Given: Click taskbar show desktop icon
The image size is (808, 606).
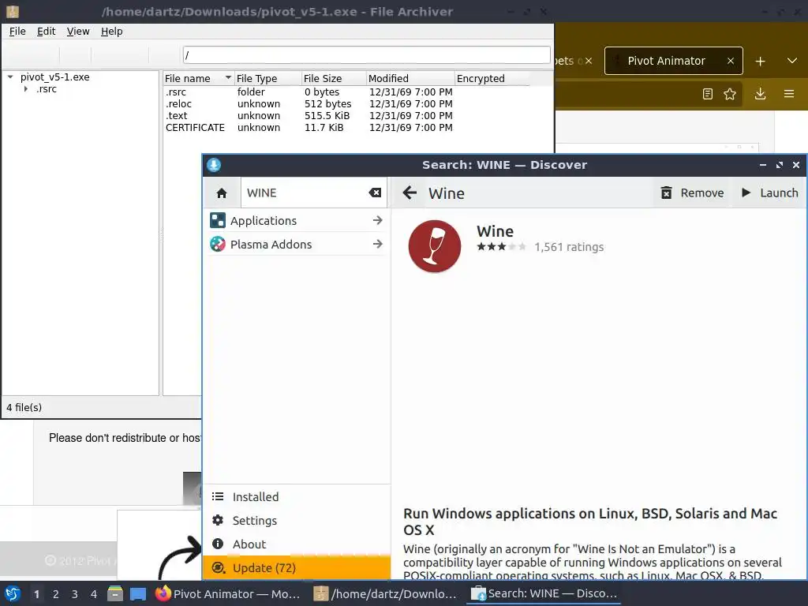Looking at the screenshot, I should pyautogui.click(x=137, y=594).
